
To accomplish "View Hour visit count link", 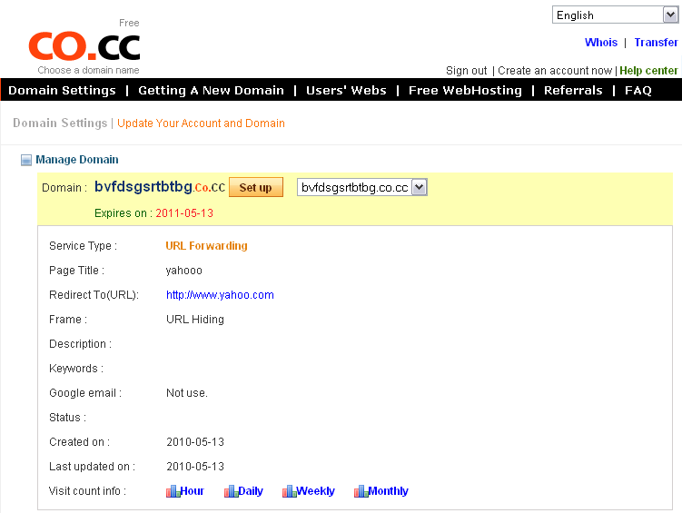I will coord(192,491).
